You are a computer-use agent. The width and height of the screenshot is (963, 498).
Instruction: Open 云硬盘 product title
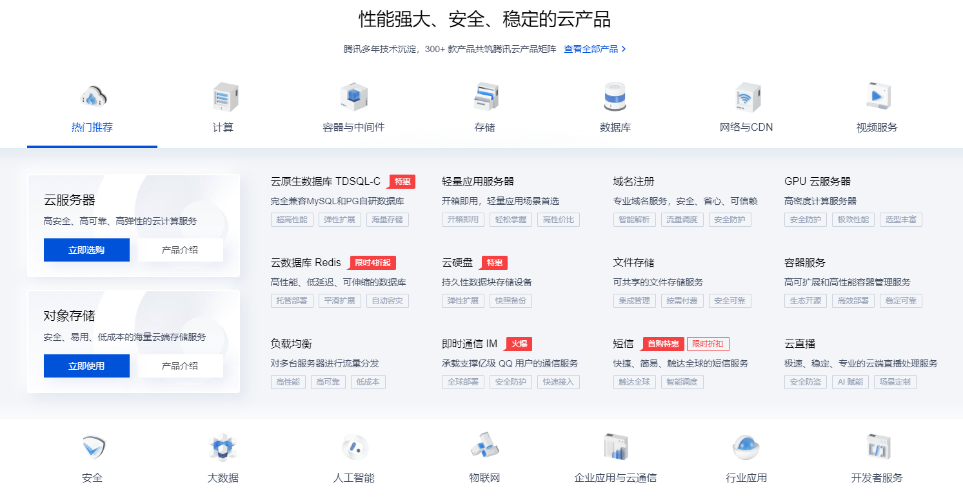(457, 263)
